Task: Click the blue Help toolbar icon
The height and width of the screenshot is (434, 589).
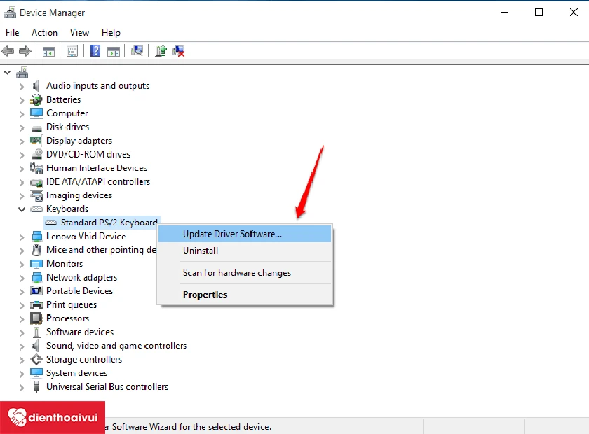Action: [x=95, y=50]
